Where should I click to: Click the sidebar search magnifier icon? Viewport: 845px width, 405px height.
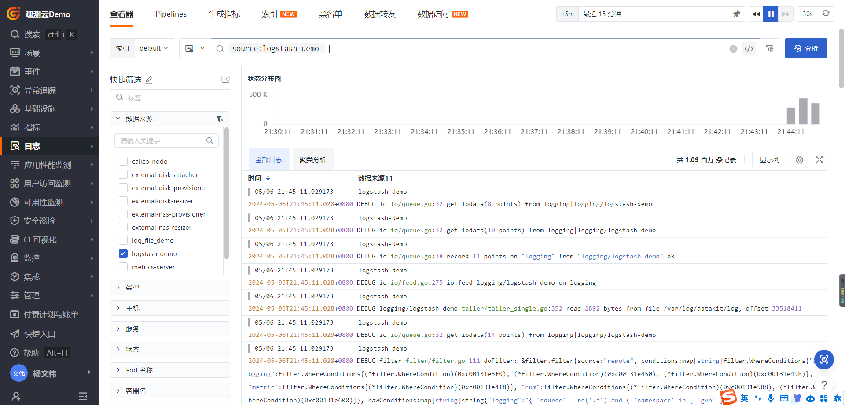point(15,34)
